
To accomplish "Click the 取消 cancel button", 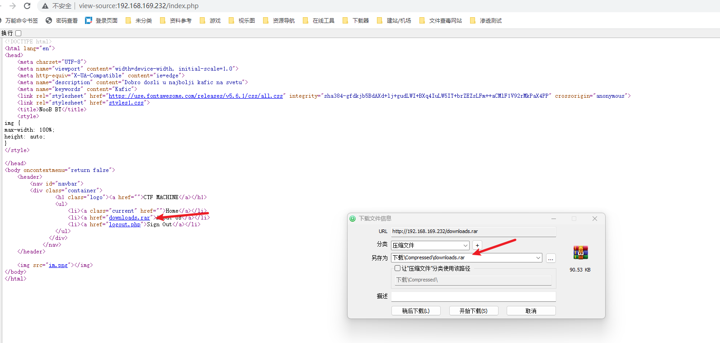I will [531, 311].
